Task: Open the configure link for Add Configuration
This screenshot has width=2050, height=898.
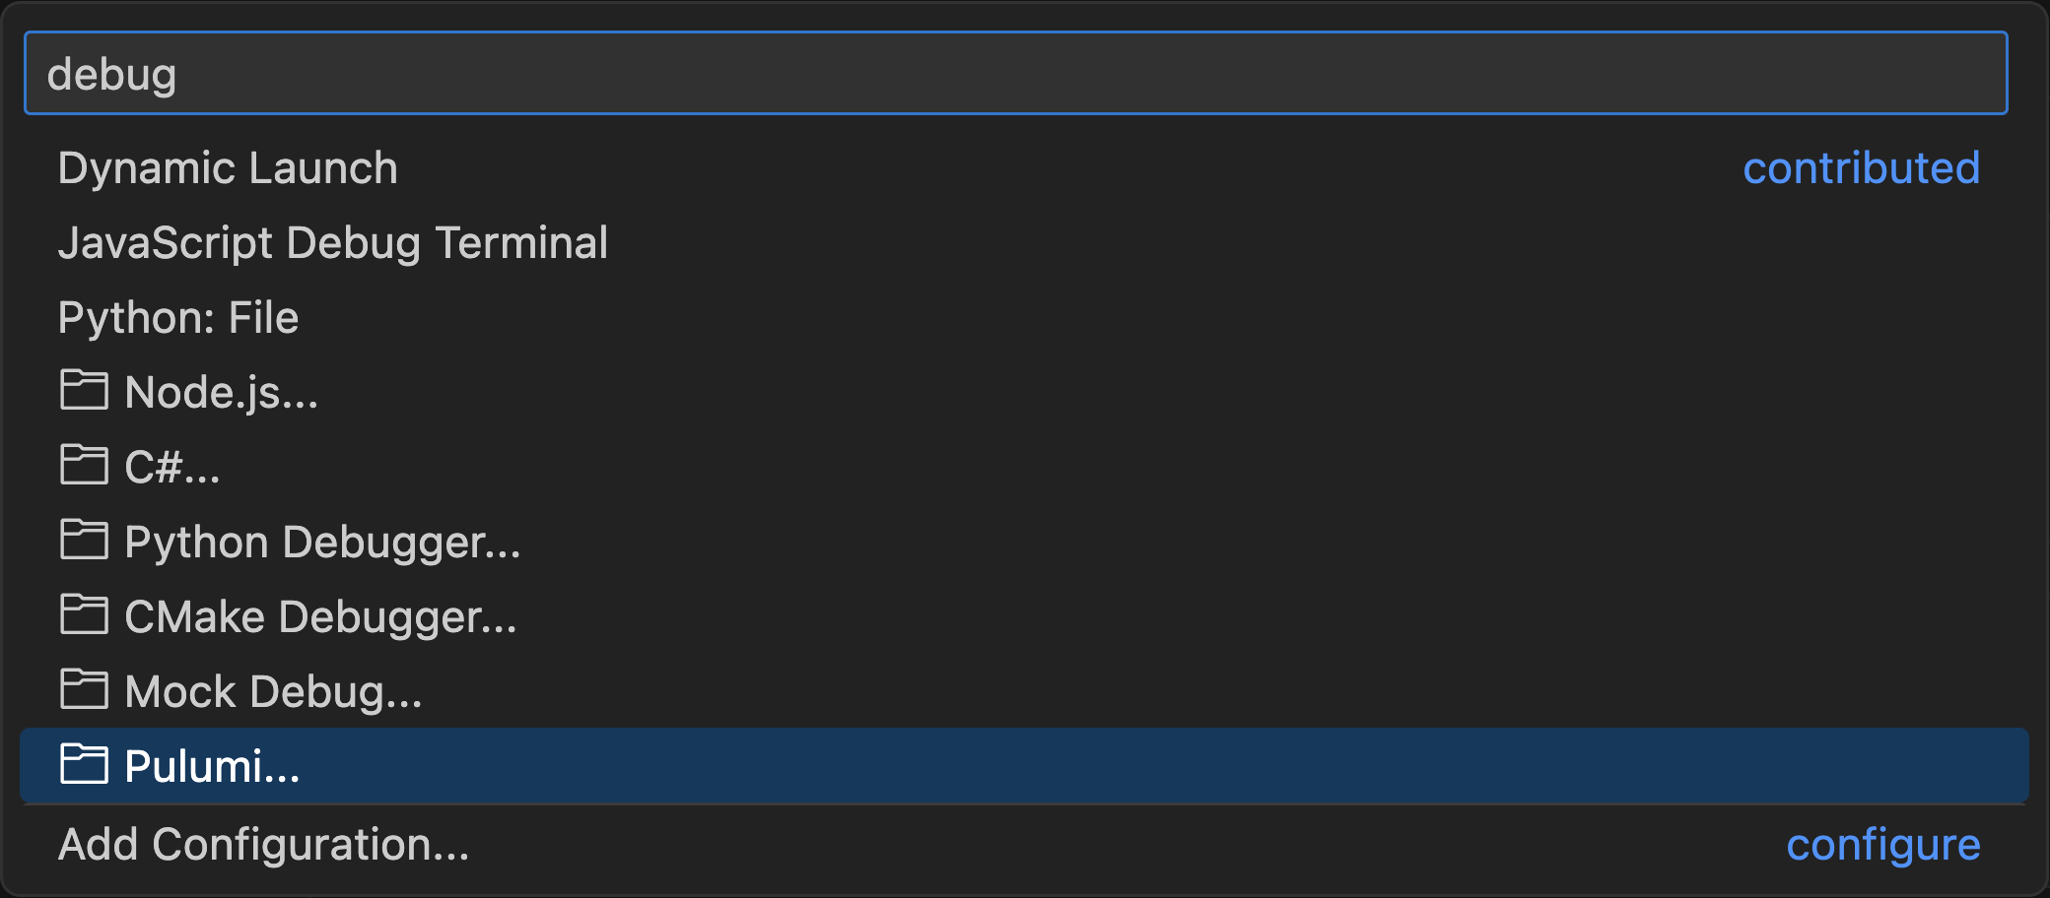Action: click(x=1883, y=844)
